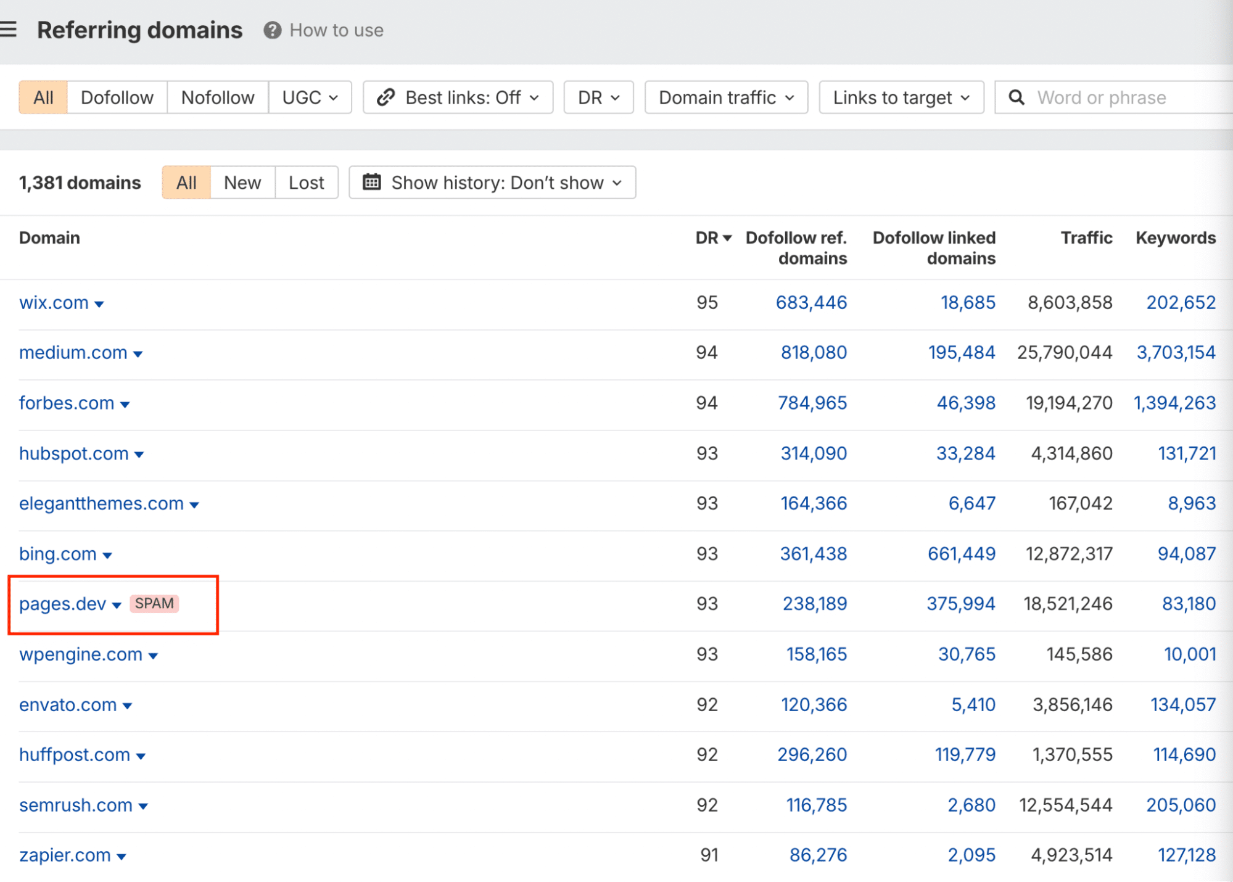Open the wpengine.com domain link
The image size is (1233, 882).
coord(81,654)
